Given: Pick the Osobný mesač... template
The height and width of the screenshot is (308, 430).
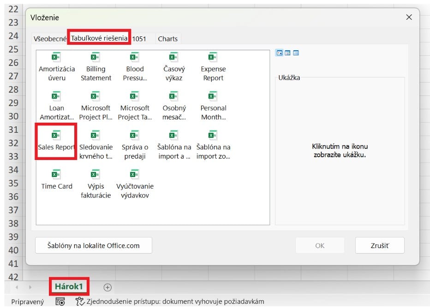Looking at the screenshot, I should coord(174,106).
